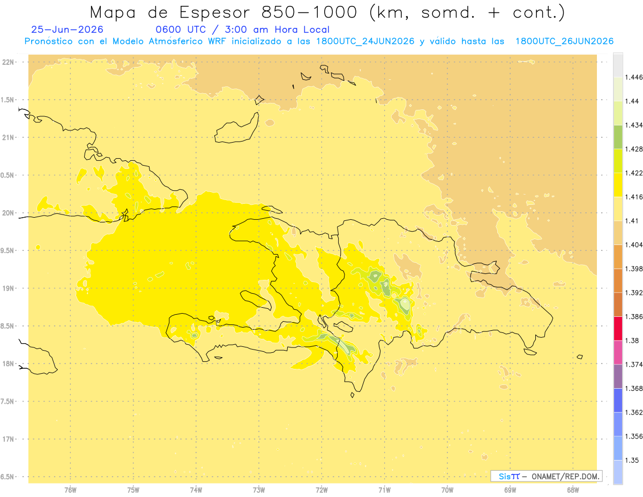
Task: Click the '1.446' colorbar value
Action: [x=633, y=77]
